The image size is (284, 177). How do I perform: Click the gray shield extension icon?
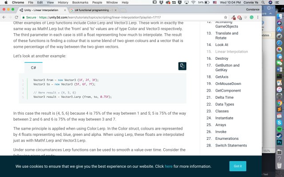click(x=245, y=17)
